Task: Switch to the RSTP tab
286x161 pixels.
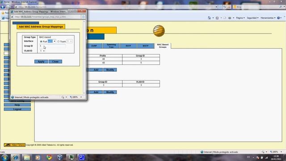Action: [x=128, y=46]
